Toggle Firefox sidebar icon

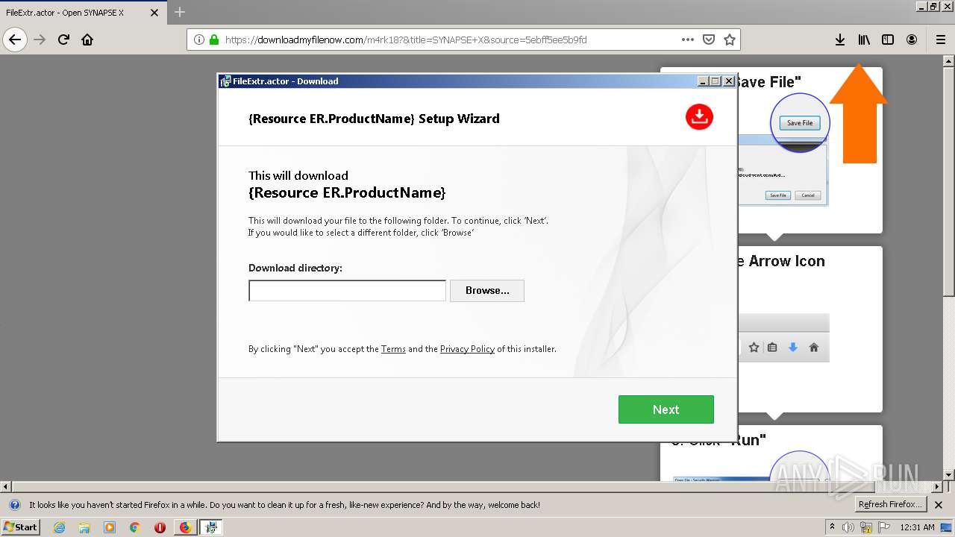[x=888, y=40]
